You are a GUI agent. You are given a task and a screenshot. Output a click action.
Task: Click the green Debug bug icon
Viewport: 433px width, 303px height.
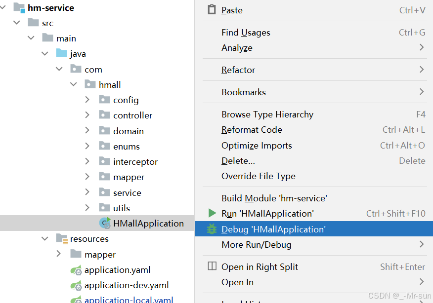point(212,229)
